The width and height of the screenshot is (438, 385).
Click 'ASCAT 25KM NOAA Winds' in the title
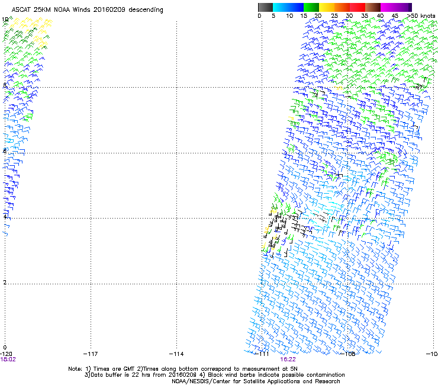coord(51,9)
